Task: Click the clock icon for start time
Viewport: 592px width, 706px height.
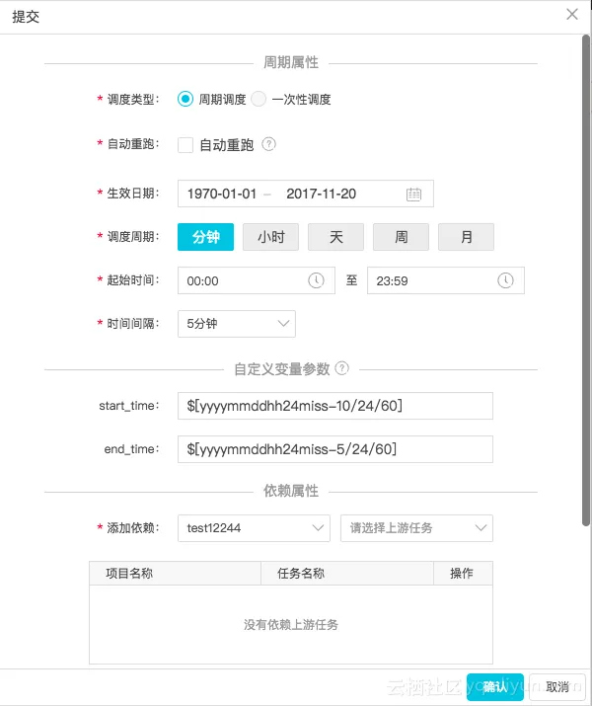Action: coord(316,280)
